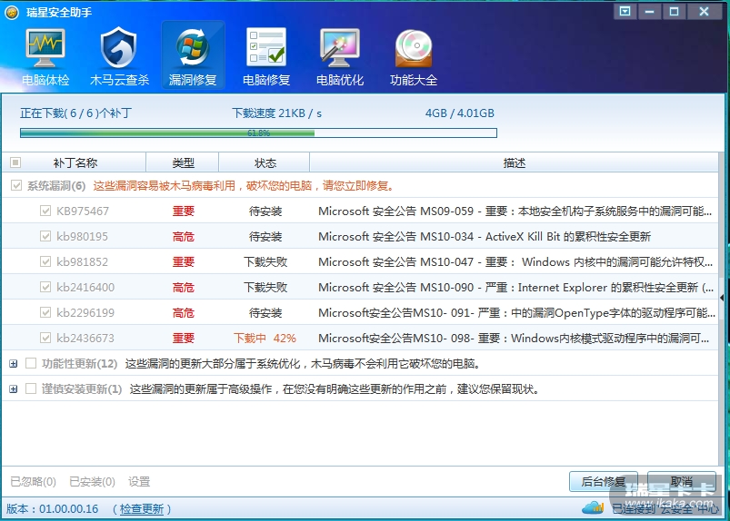The image size is (730, 521).
Task: Click the 版本：01.00.00.16 text
Action: (x=52, y=509)
